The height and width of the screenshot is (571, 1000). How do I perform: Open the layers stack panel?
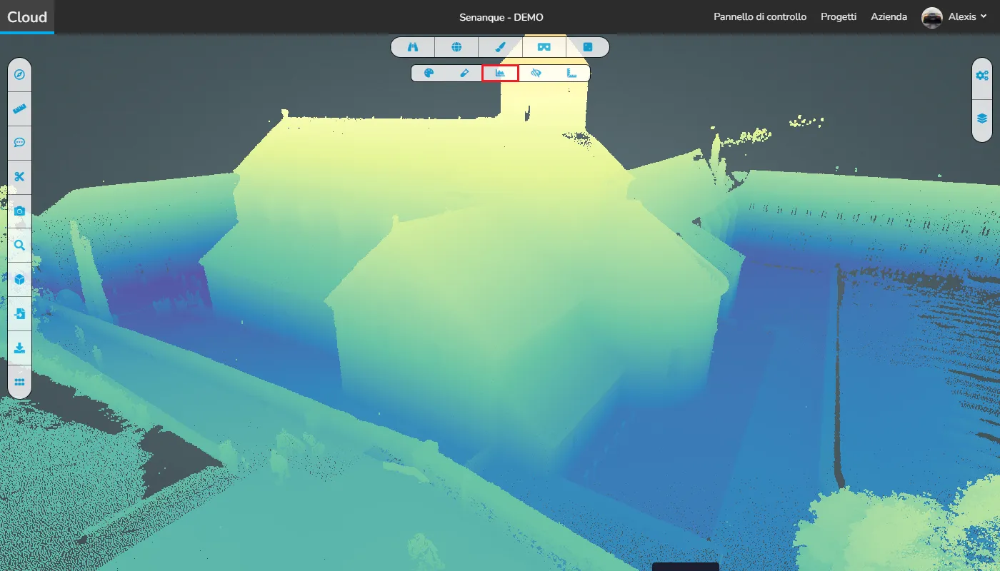point(982,118)
